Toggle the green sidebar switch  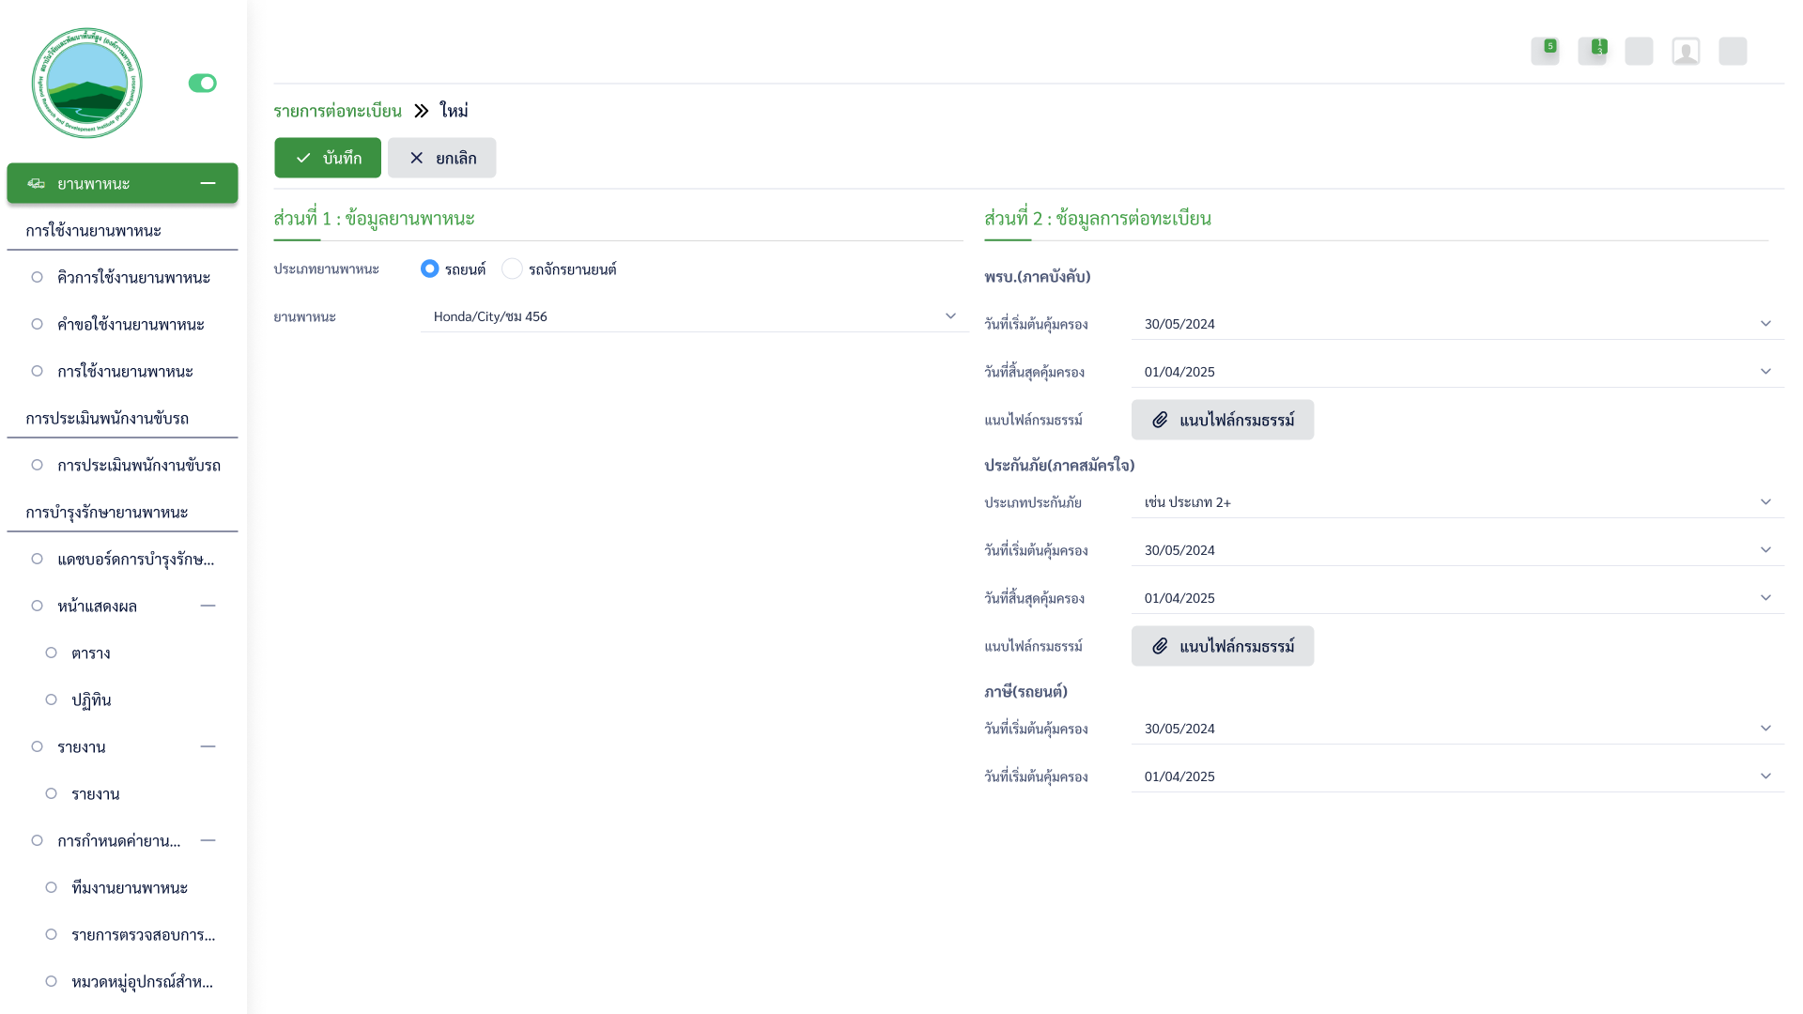pyautogui.click(x=202, y=84)
